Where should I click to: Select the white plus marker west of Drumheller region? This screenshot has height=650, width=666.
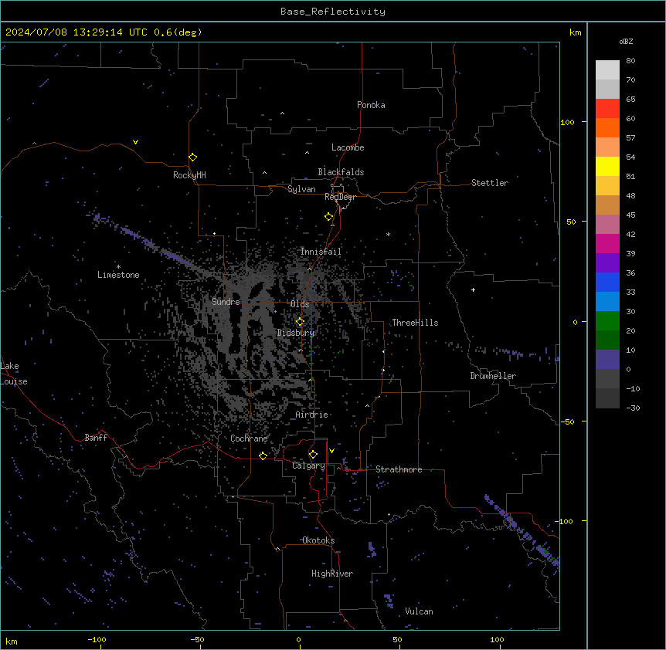[x=473, y=289]
